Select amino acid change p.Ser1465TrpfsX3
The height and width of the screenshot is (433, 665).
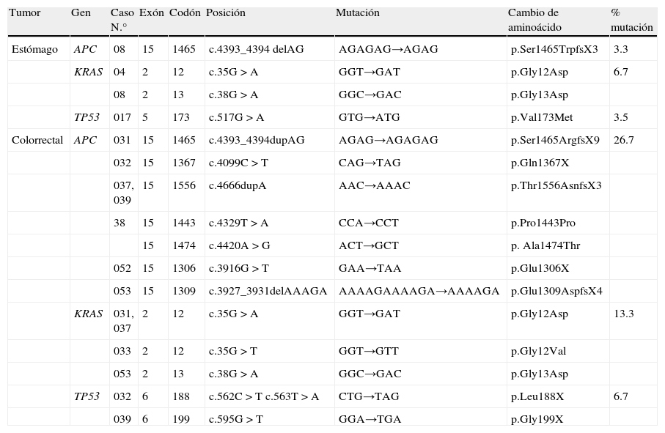[x=554, y=49]
